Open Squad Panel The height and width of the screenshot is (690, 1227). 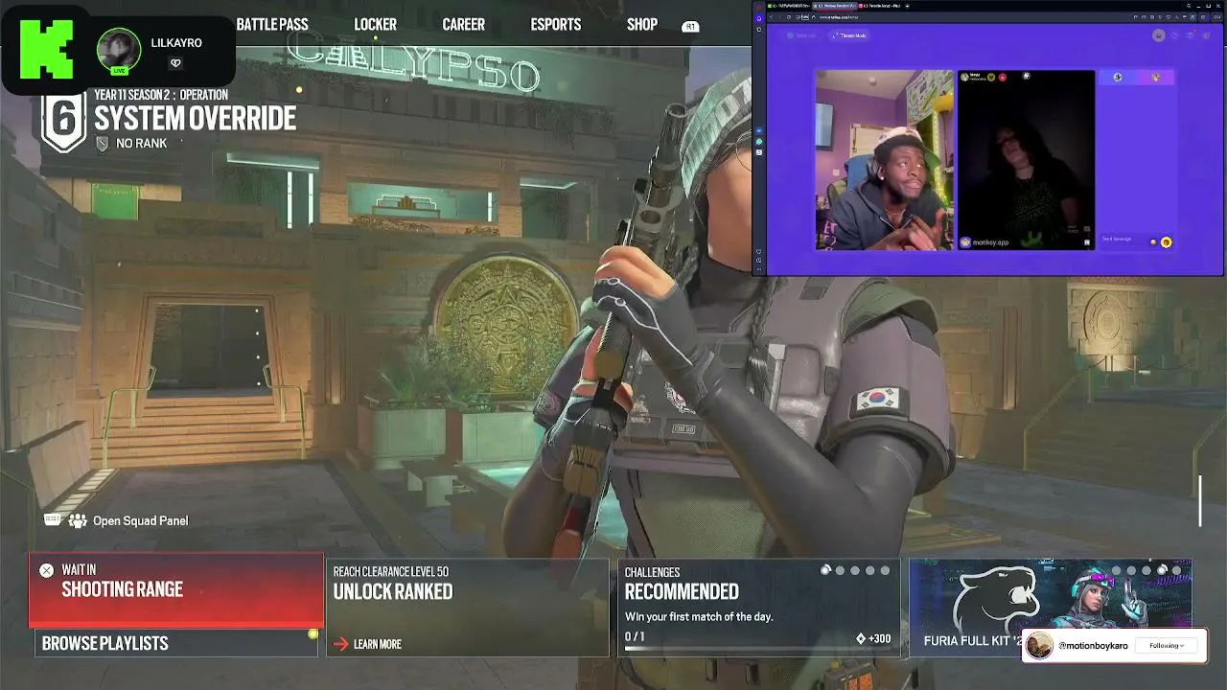pyautogui.click(x=140, y=520)
